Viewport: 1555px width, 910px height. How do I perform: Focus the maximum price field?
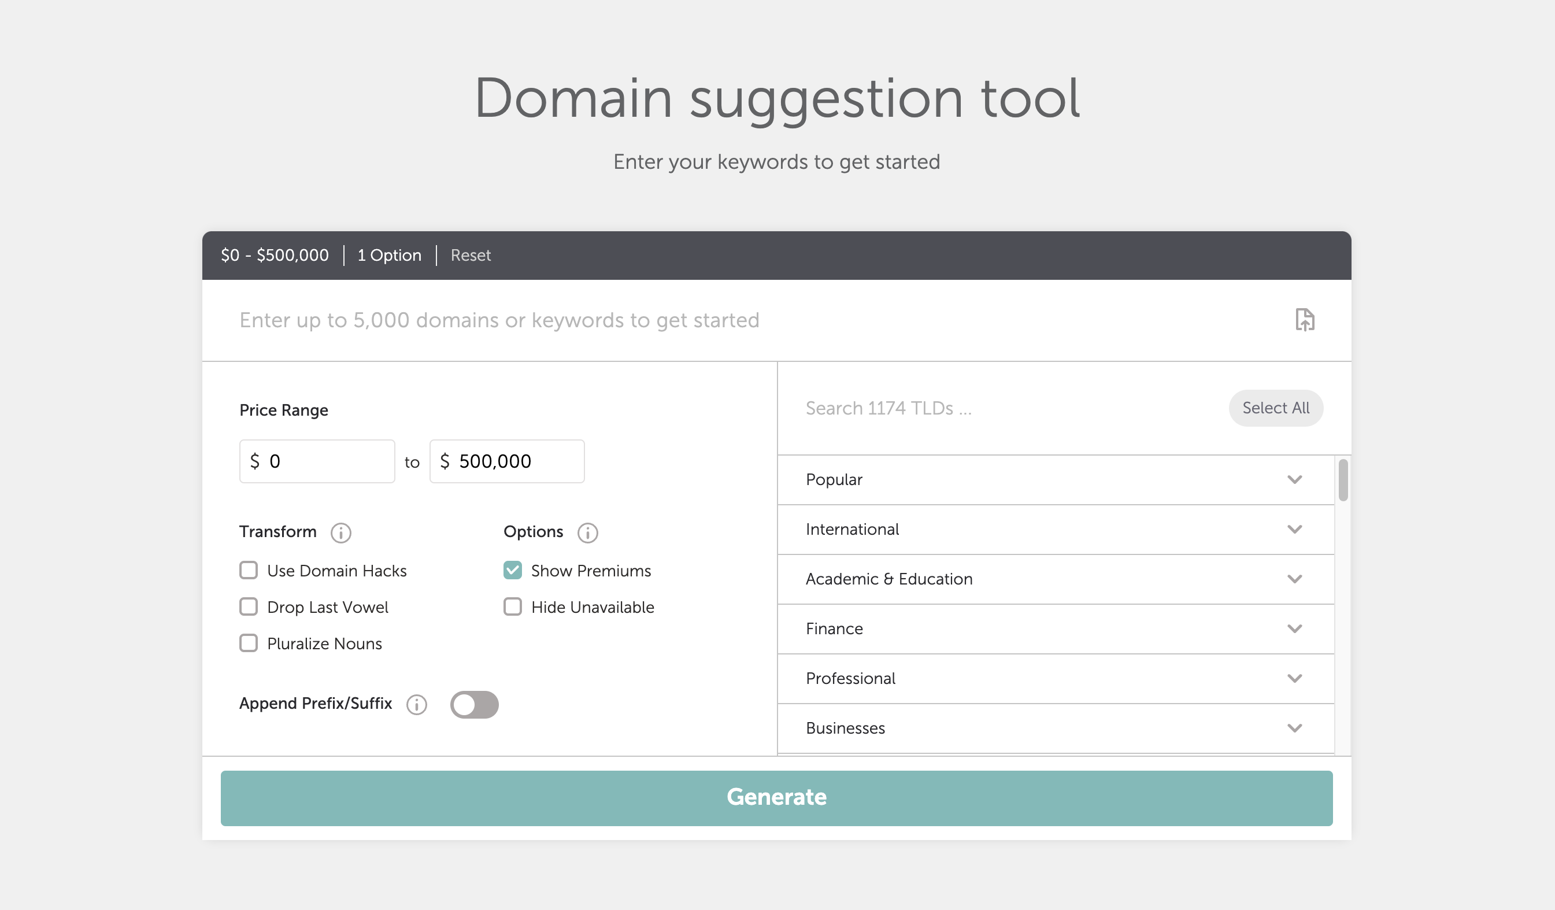point(507,461)
